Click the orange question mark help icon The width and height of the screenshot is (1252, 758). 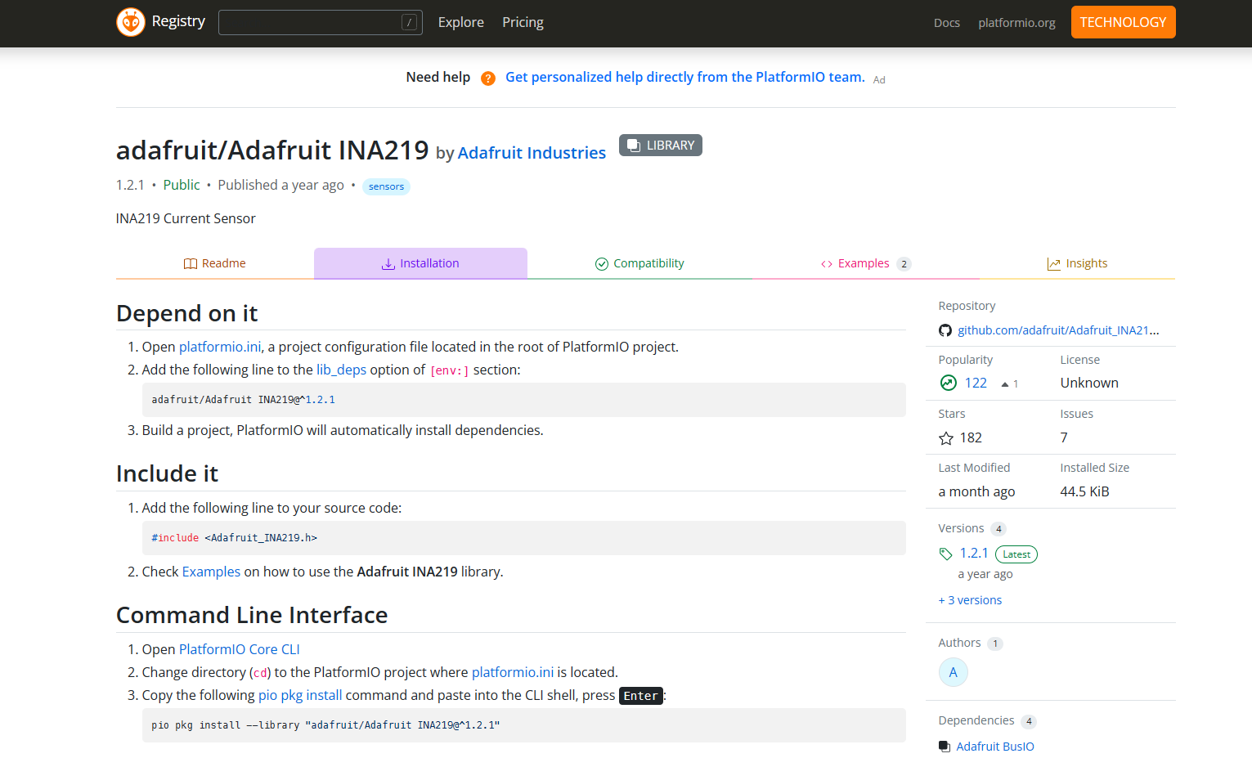point(488,78)
